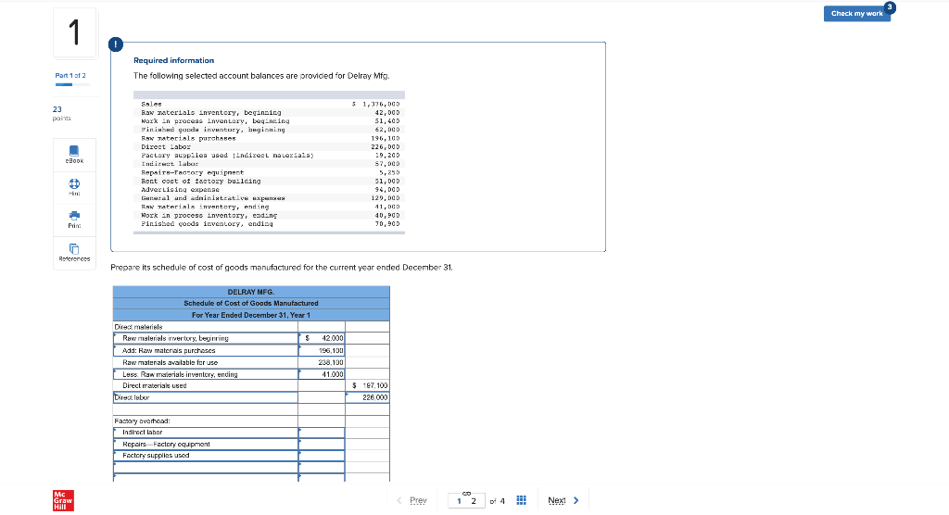The height and width of the screenshot is (515, 949).
Task: Click the 238,100 available for use cell
Action: click(x=322, y=362)
